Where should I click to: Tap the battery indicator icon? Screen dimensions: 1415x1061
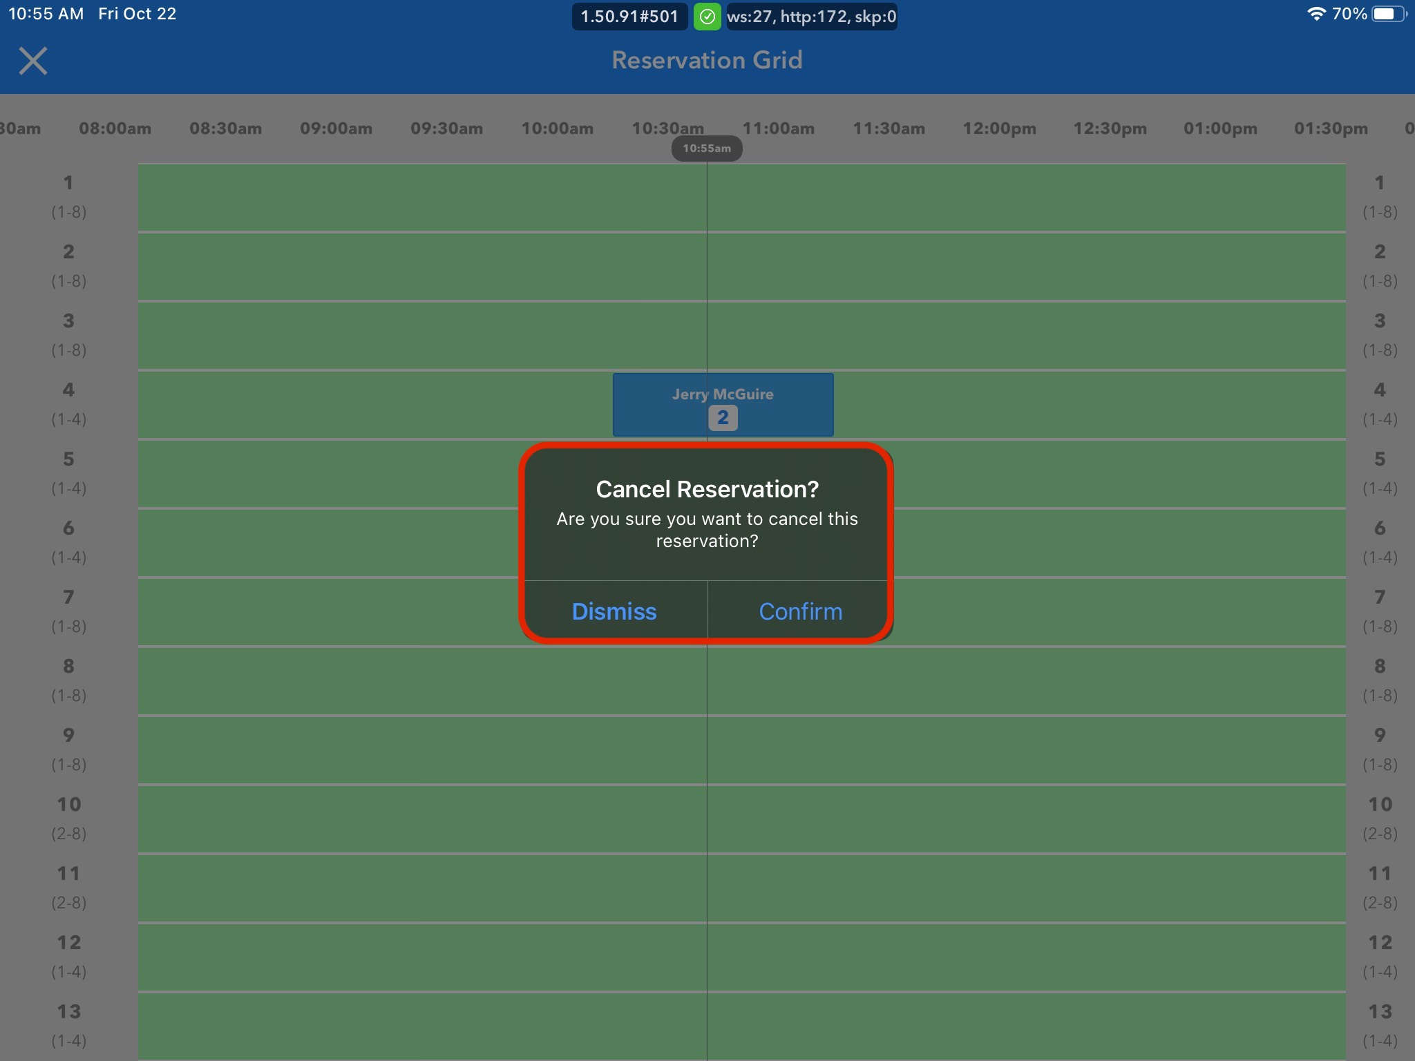(1389, 14)
